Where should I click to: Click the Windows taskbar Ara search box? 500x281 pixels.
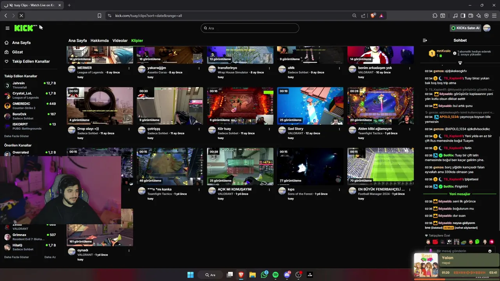(x=211, y=275)
